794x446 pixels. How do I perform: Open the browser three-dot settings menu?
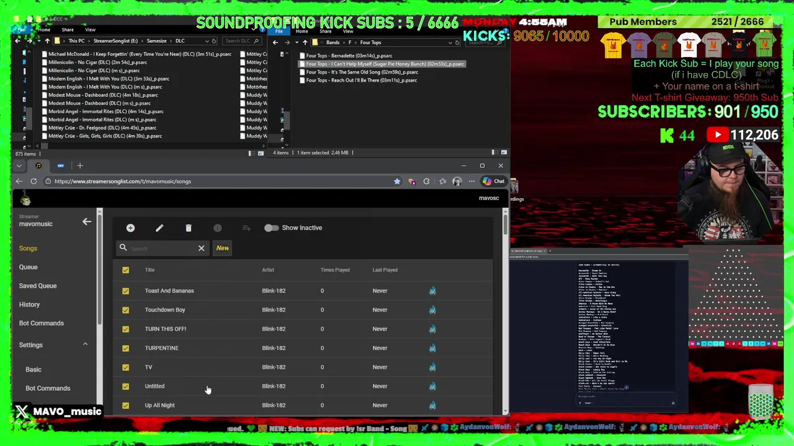point(471,181)
